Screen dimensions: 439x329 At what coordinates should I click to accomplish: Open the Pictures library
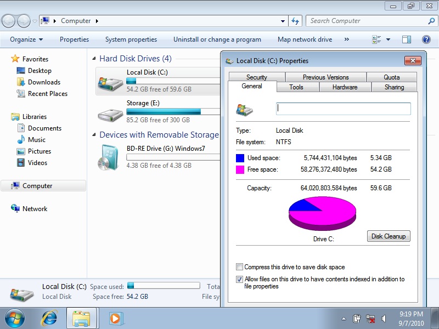(x=34, y=151)
